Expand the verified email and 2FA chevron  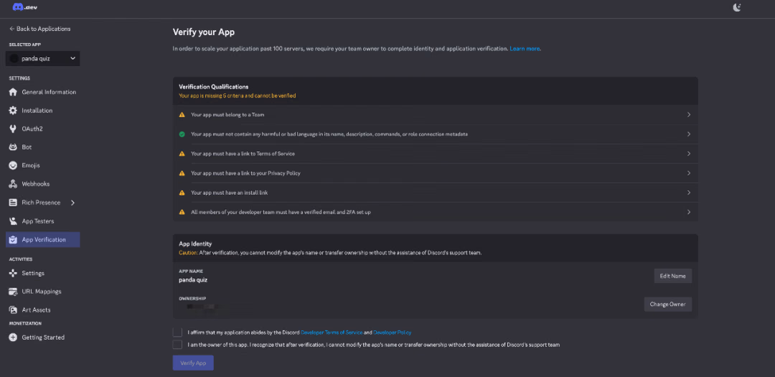click(688, 212)
